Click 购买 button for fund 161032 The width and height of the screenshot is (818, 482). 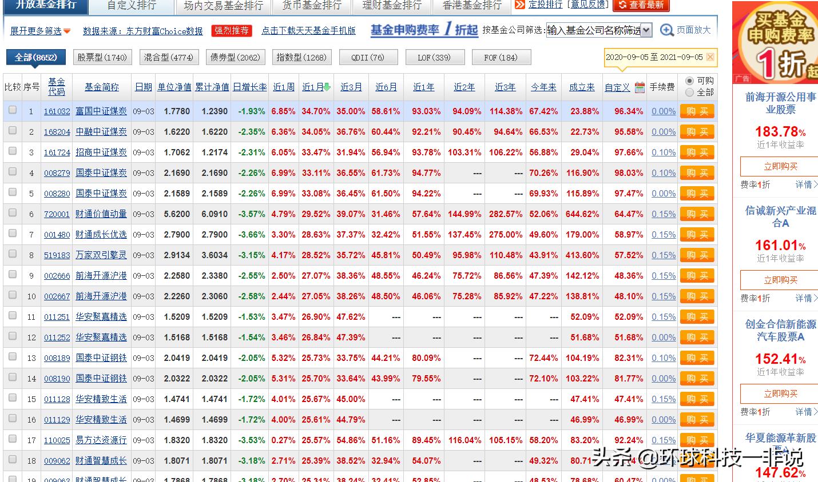click(697, 111)
